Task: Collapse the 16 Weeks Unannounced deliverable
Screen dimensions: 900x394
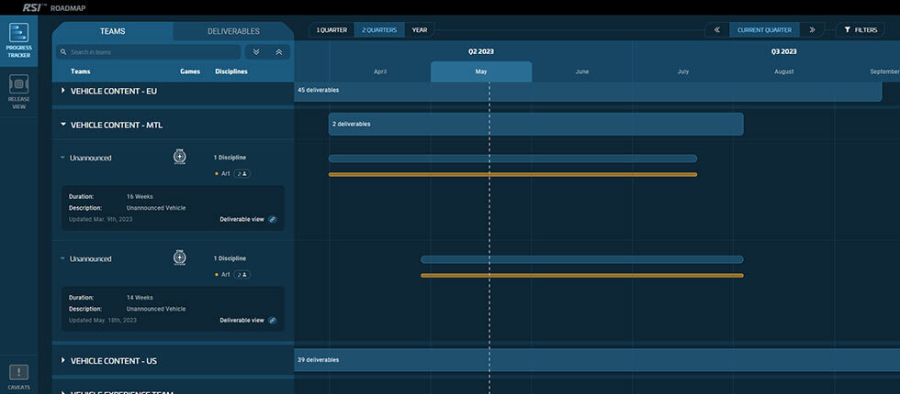Action: (x=62, y=158)
